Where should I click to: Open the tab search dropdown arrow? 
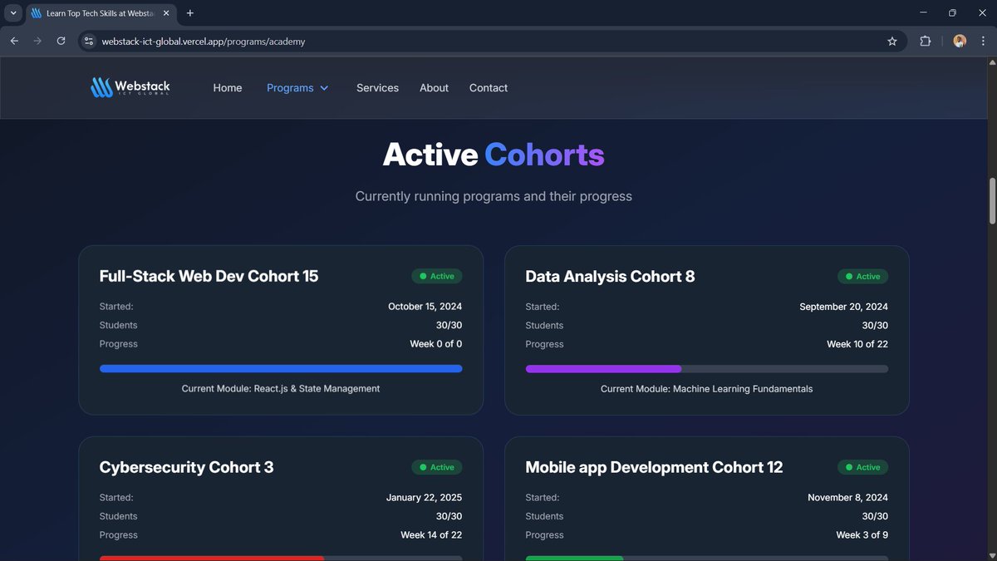coord(13,13)
